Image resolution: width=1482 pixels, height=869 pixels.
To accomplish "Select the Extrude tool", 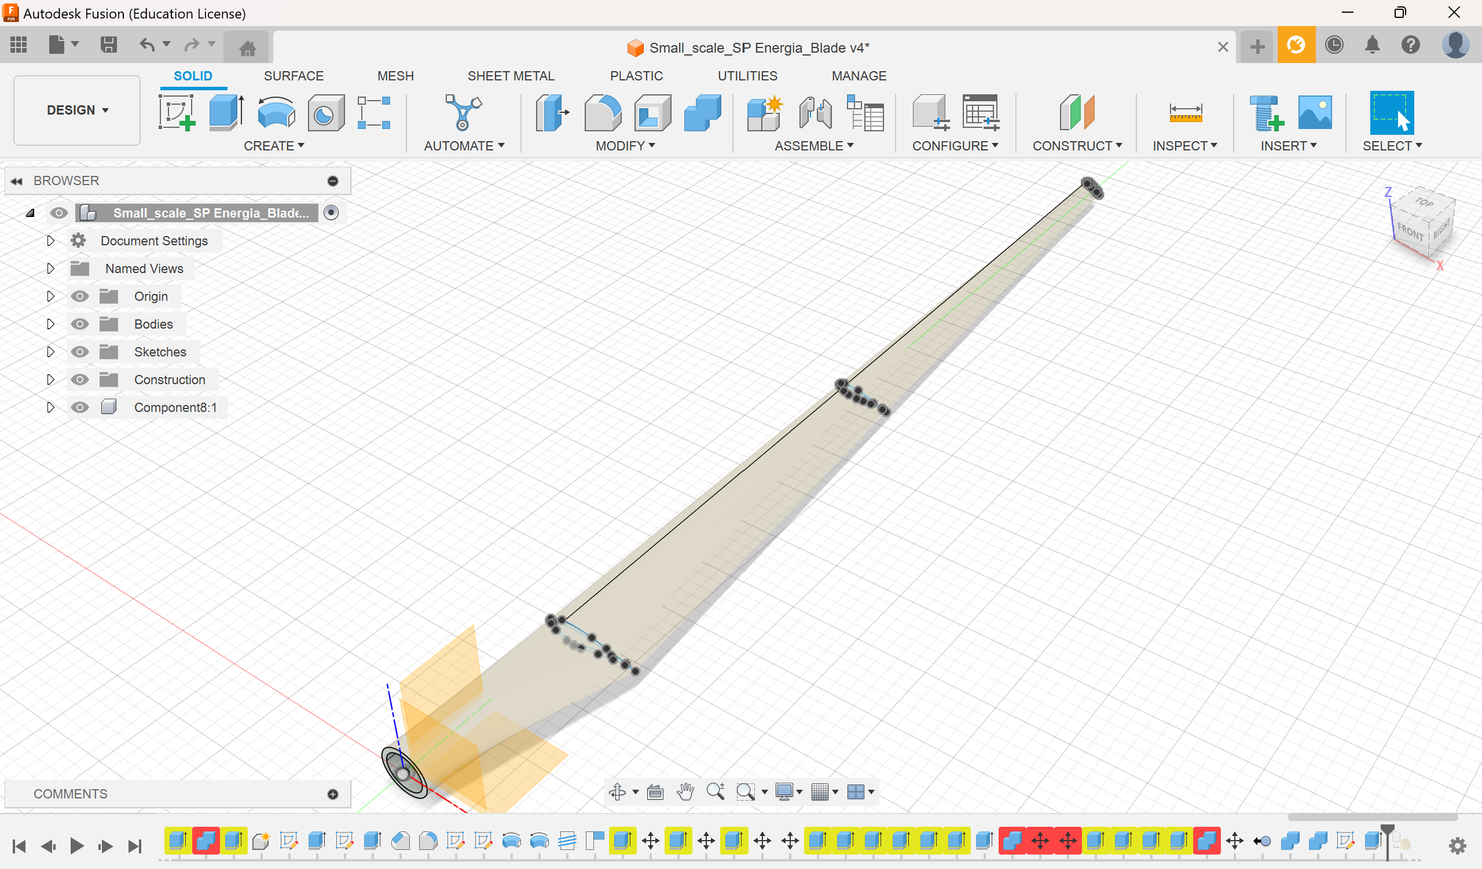I will click(226, 112).
